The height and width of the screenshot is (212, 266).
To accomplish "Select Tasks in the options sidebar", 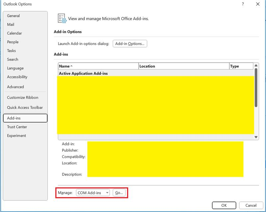I will tap(25, 51).
